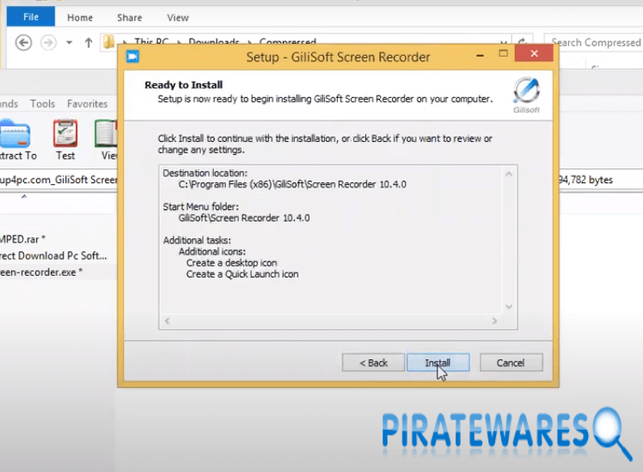Go back using the < Back button
The height and width of the screenshot is (472, 643).
click(x=373, y=363)
